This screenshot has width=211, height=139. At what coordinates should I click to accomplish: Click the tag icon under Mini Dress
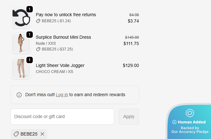coord(38,49)
